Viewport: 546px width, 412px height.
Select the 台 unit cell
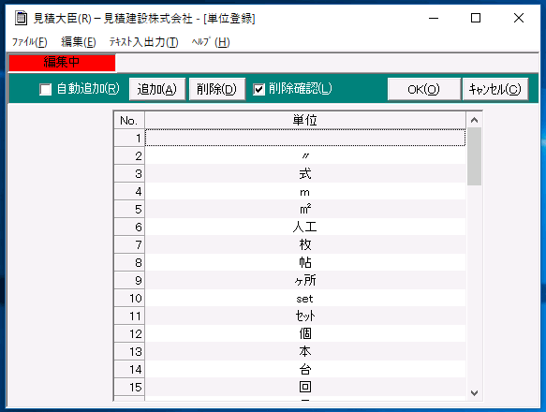[x=305, y=369]
